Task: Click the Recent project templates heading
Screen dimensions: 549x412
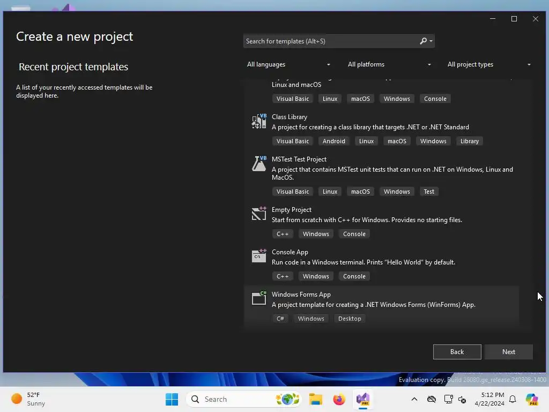Action: coord(73,67)
